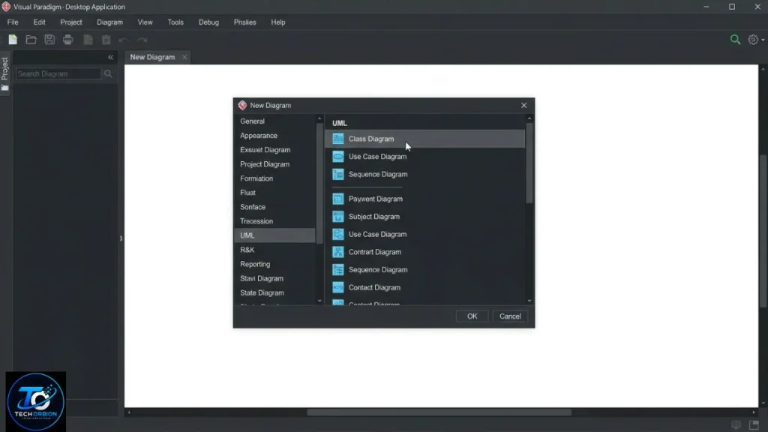The height and width of the screenshot is (432, 768).
Task: Open the View menu
Action: pos(145,22)
